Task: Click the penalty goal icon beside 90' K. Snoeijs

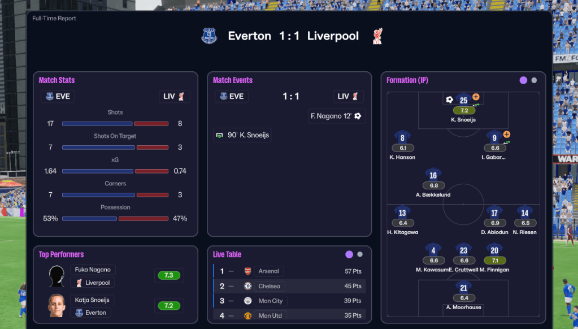Action: pos(219,136)
